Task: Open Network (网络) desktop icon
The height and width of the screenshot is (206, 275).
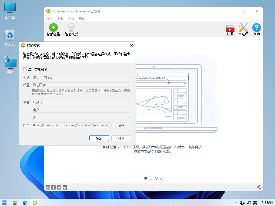Action: click(x=10, y=65)
